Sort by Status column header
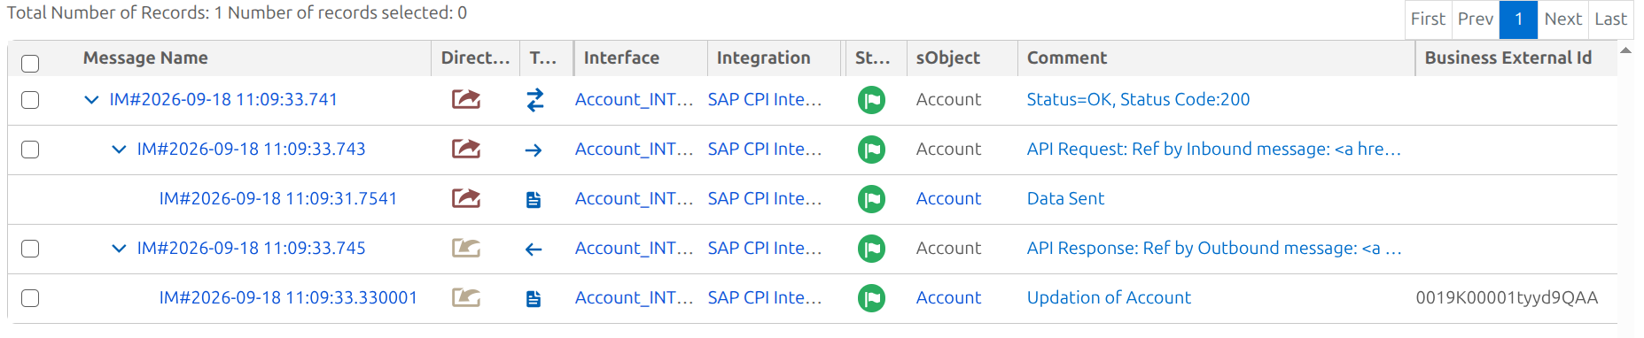The width and height of the screenshot is (1644, 338). coord(872,58)
